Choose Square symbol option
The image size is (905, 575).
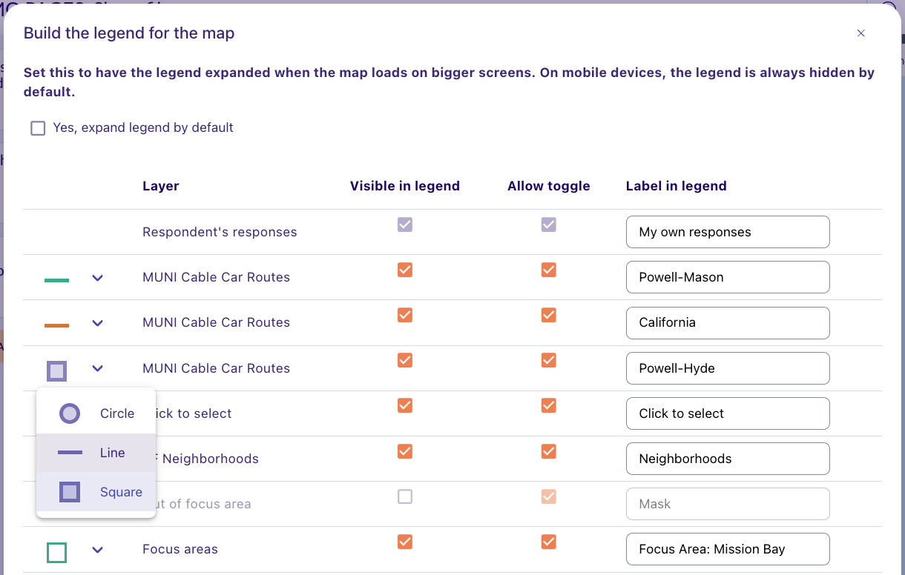coord(96,492)
